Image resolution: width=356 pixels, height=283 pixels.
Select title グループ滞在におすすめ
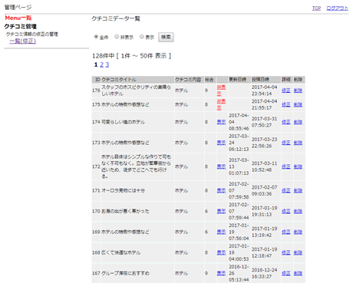click(x=125, y=274)
